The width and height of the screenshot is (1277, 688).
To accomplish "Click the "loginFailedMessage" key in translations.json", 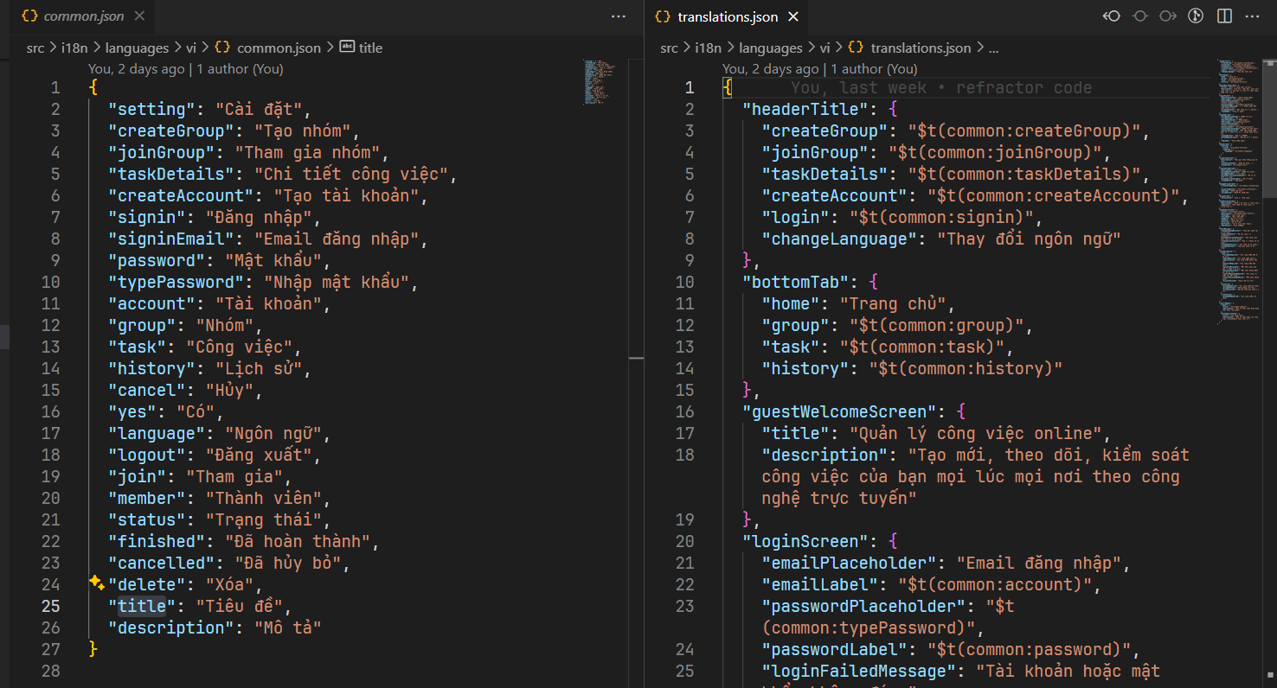I will click(x=858, y=671).
